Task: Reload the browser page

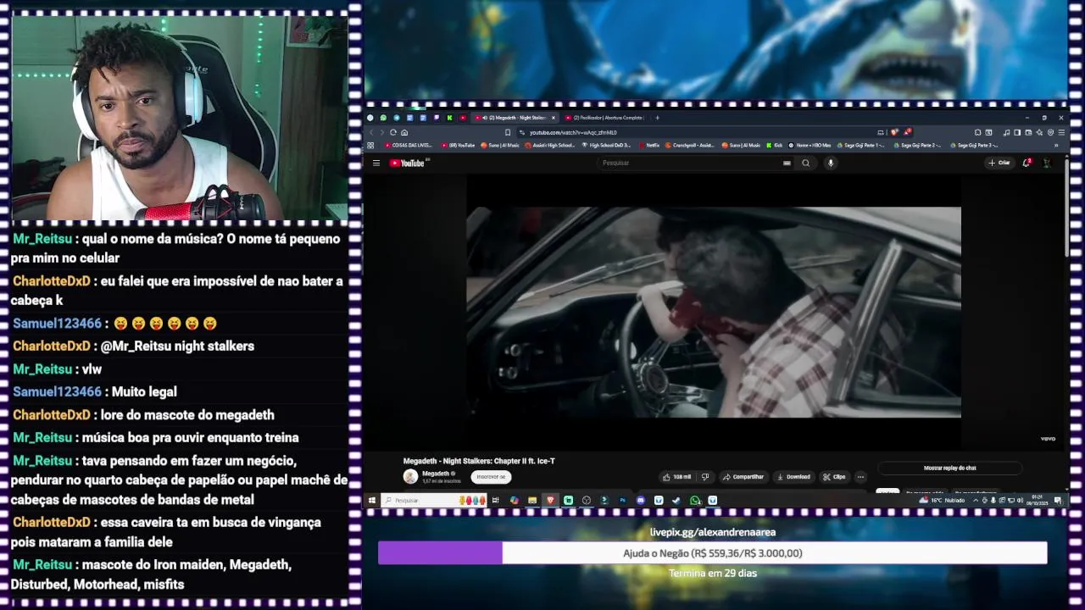Action: [x=393, y=132]
